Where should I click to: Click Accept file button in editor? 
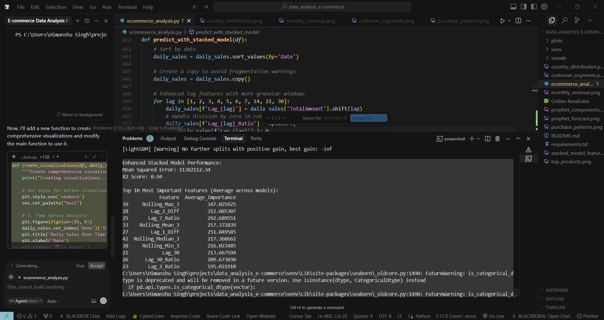[369, 118]
